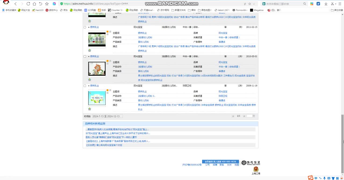
Task: Open the 其它收藏 bookmarks folder
Action: 337,10
